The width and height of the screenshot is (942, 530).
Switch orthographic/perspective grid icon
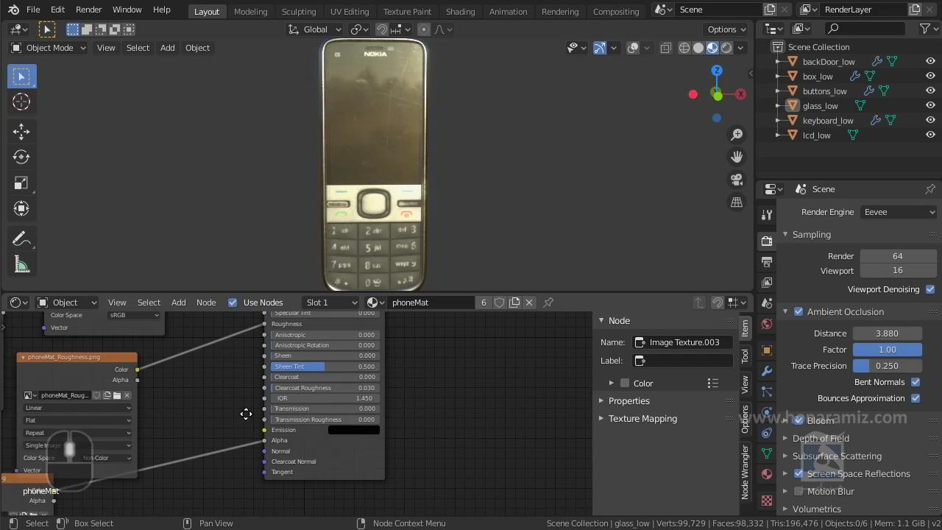point(737,202)
